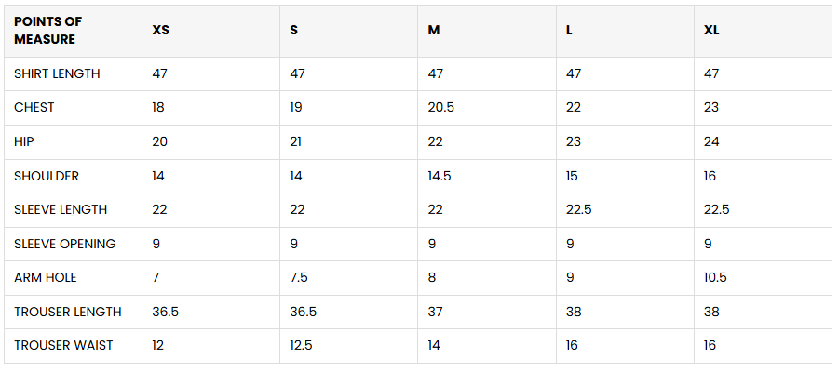
Task: Click the TROUSER LENGTH row label
Action: click(x=68, y=312)
